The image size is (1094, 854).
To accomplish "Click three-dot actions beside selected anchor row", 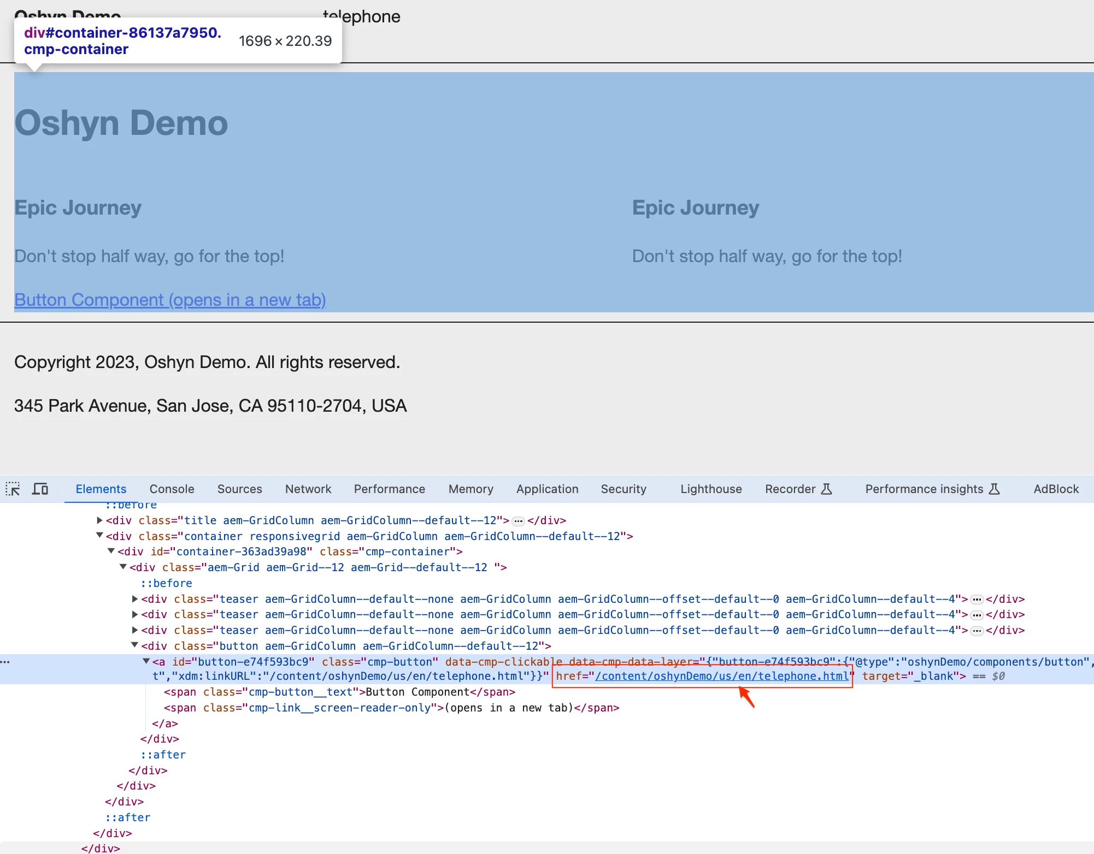I will pyautogui.click(x=5, y=662).
